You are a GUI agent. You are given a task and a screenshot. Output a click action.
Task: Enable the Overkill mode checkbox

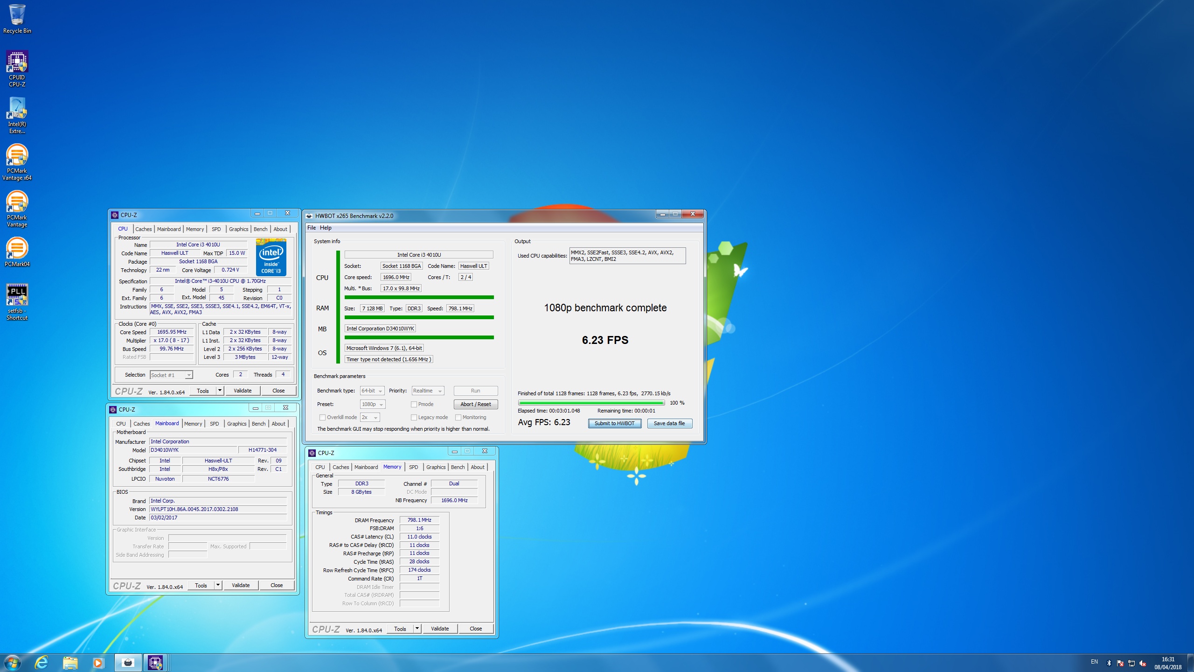click(x=322, y=417)
